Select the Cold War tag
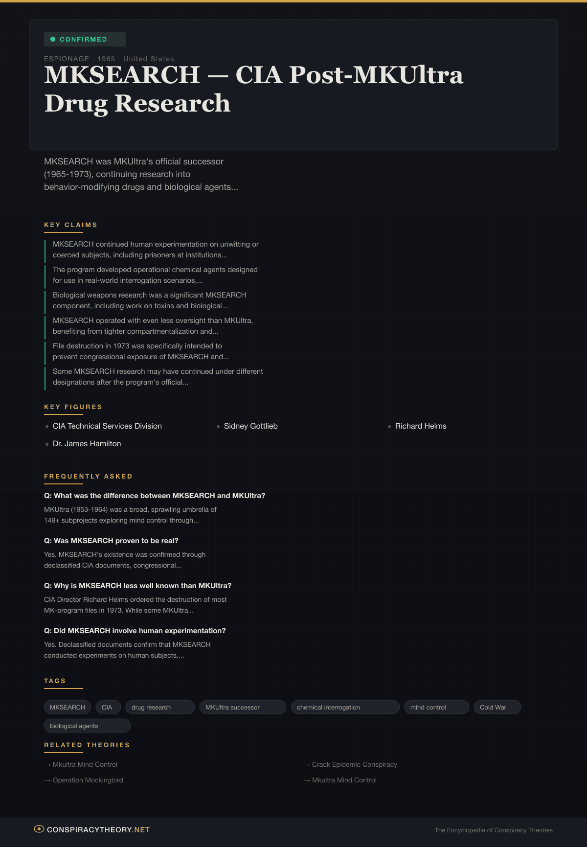The width and height of the screenshot is (587, 847). tap(497, 707)
